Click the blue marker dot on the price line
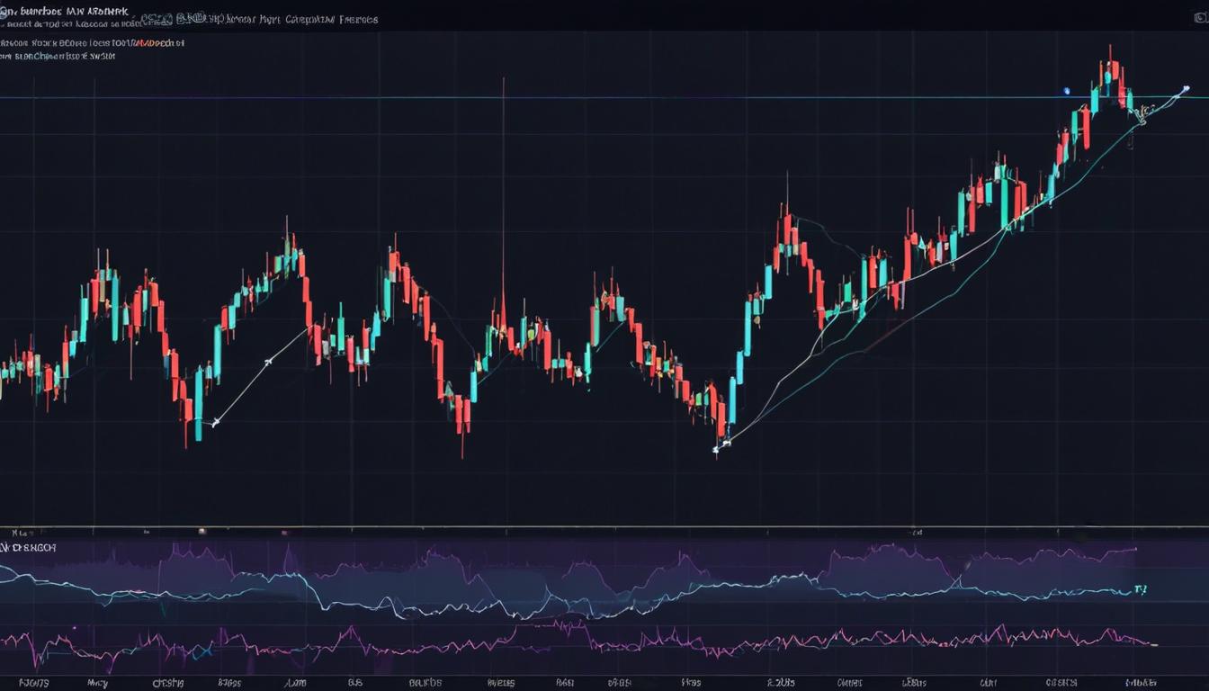The height and width of the screenshot is (691, 1209). click(x=1066, y=90)
